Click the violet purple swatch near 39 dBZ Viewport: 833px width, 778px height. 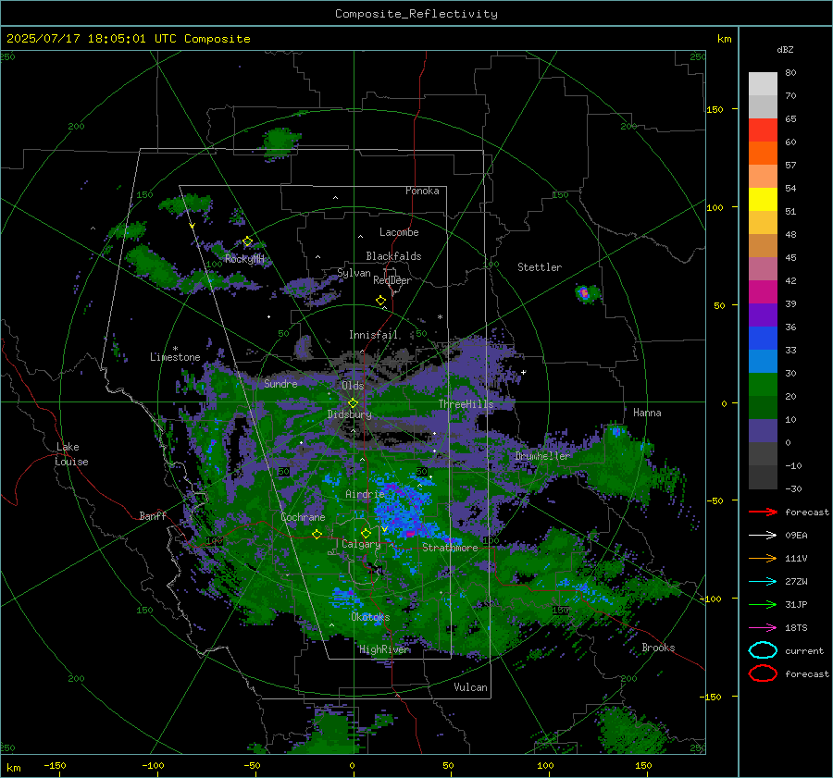tap(763, 315)
